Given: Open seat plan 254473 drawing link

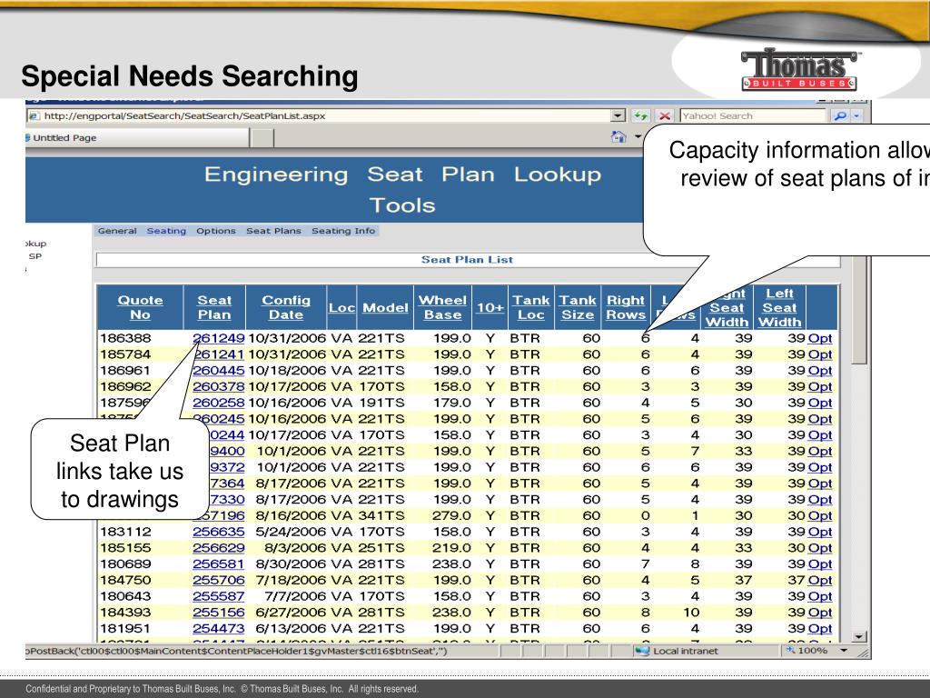Looking at the screenshot, I should [218, 628].
